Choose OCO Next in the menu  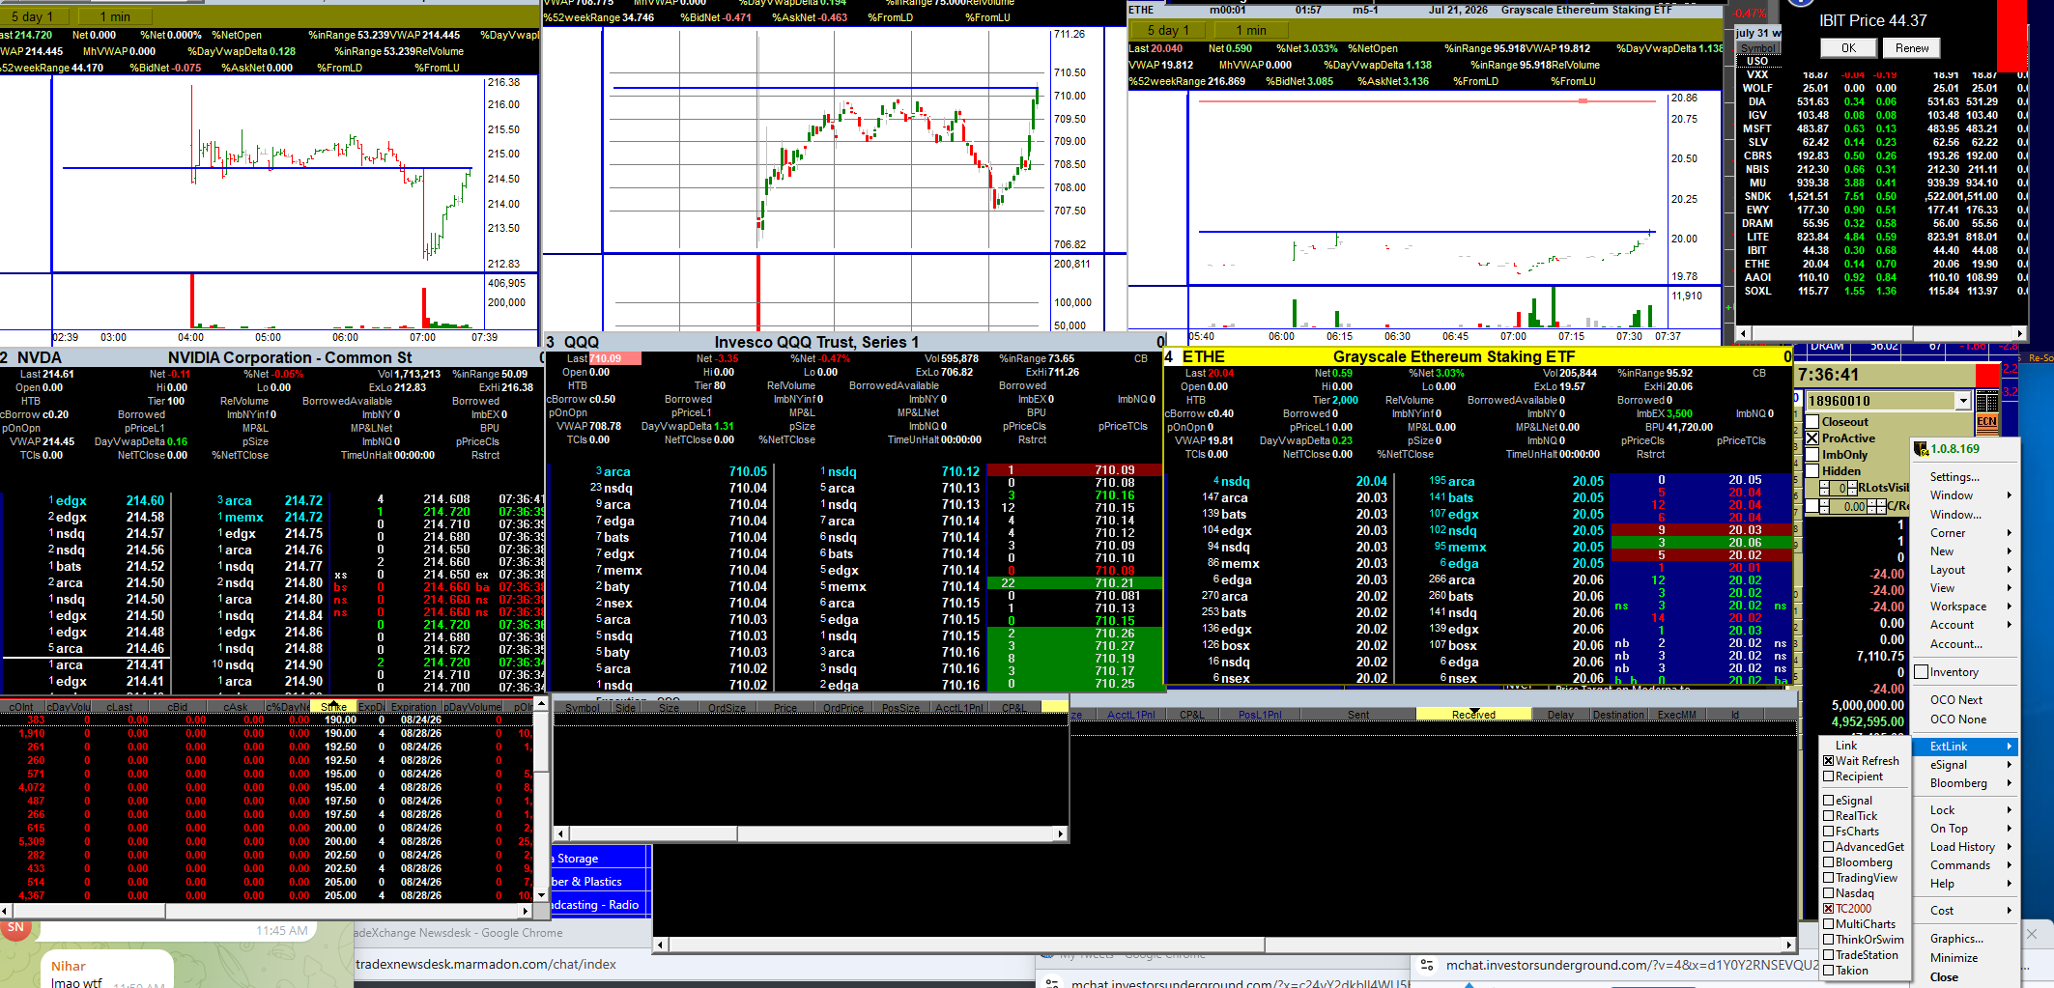point(1965,700)
